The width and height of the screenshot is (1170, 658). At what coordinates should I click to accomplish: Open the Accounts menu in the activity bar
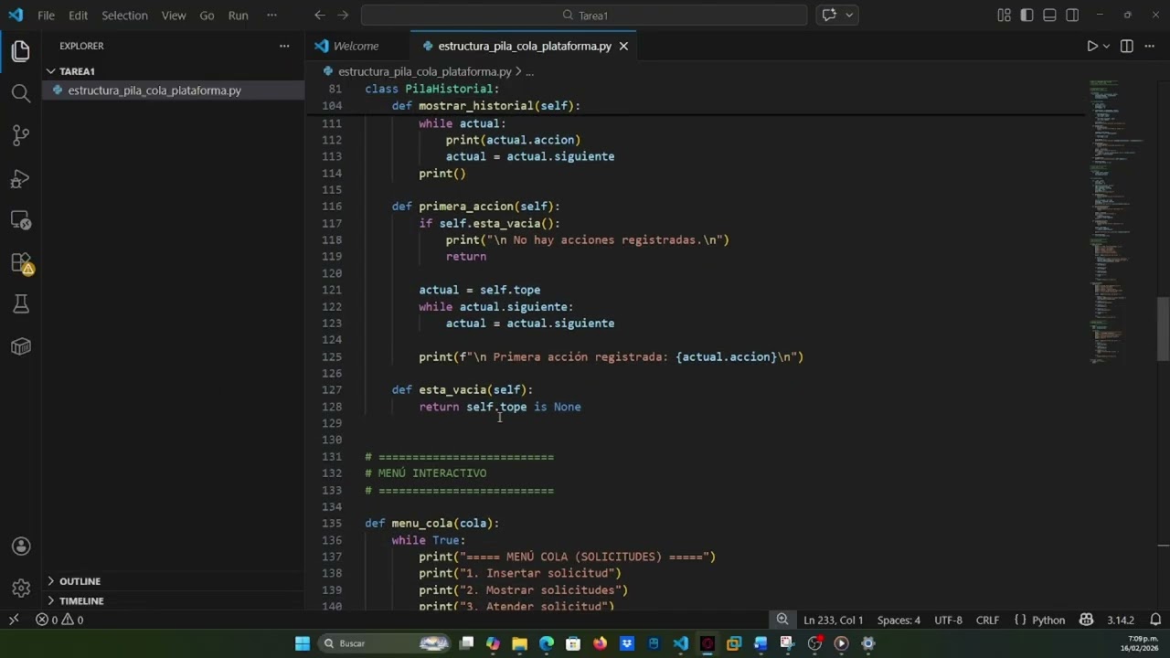(x=21, y=547)
